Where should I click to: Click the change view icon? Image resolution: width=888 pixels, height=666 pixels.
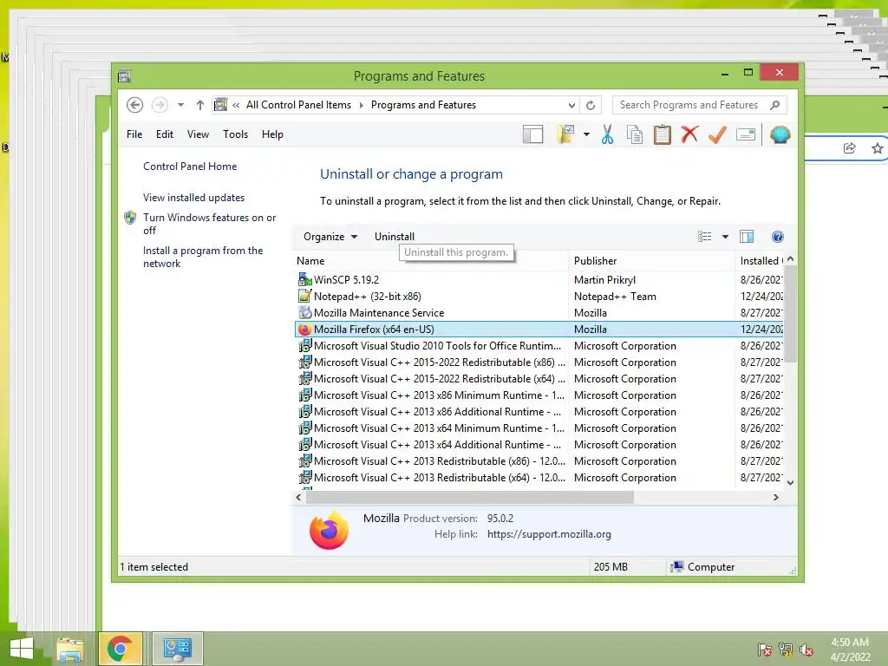704,237
